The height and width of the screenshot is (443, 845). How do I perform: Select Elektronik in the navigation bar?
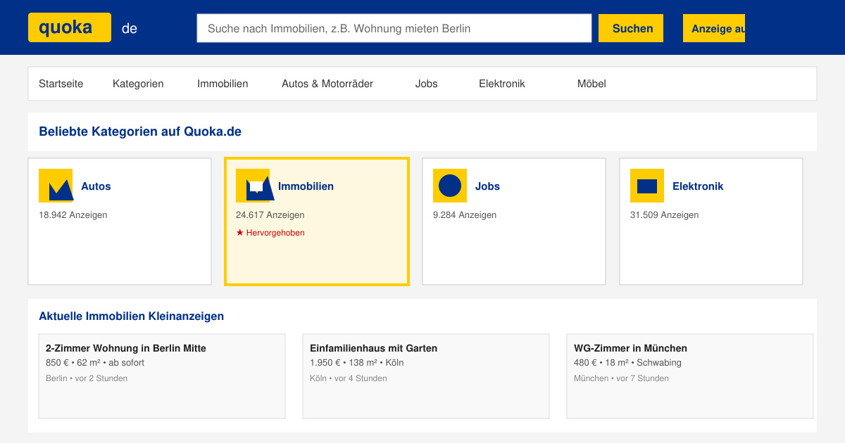tap(502, 84)
